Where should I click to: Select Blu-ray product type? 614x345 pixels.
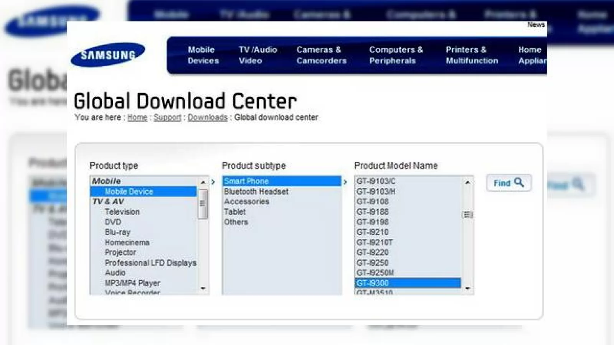tap(117, 232)
